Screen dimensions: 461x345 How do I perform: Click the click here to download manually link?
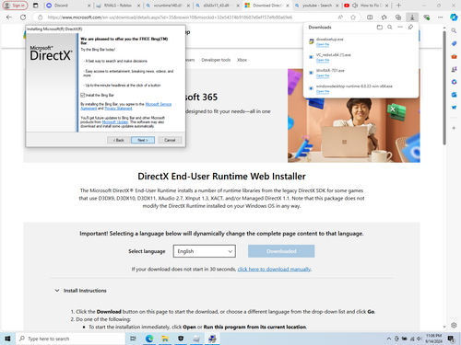coord(274,270)
